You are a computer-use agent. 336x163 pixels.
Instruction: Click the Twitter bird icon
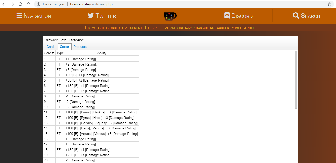tap(91, 16)
